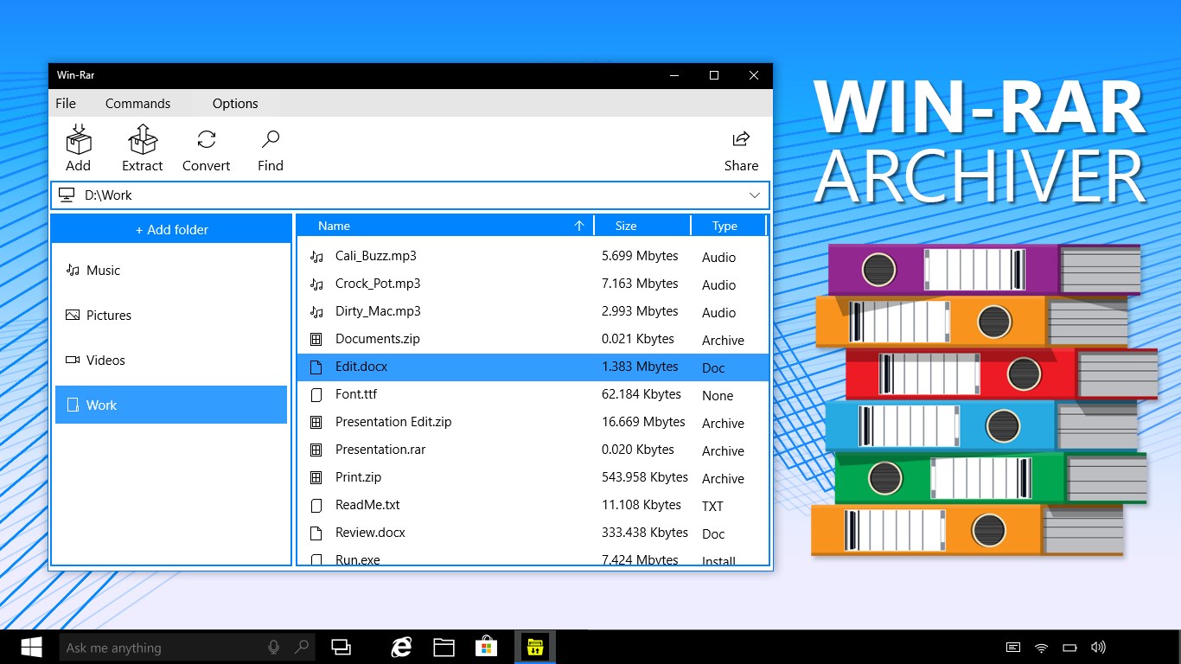
Task: Click the Pictures folder icon in sidebar
Action: [73, 316]
